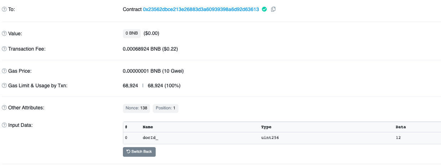The height and width of the screenshot is (166, 441).
Task: Click the Nonce: 138 badge
Action: coord(136,108)
